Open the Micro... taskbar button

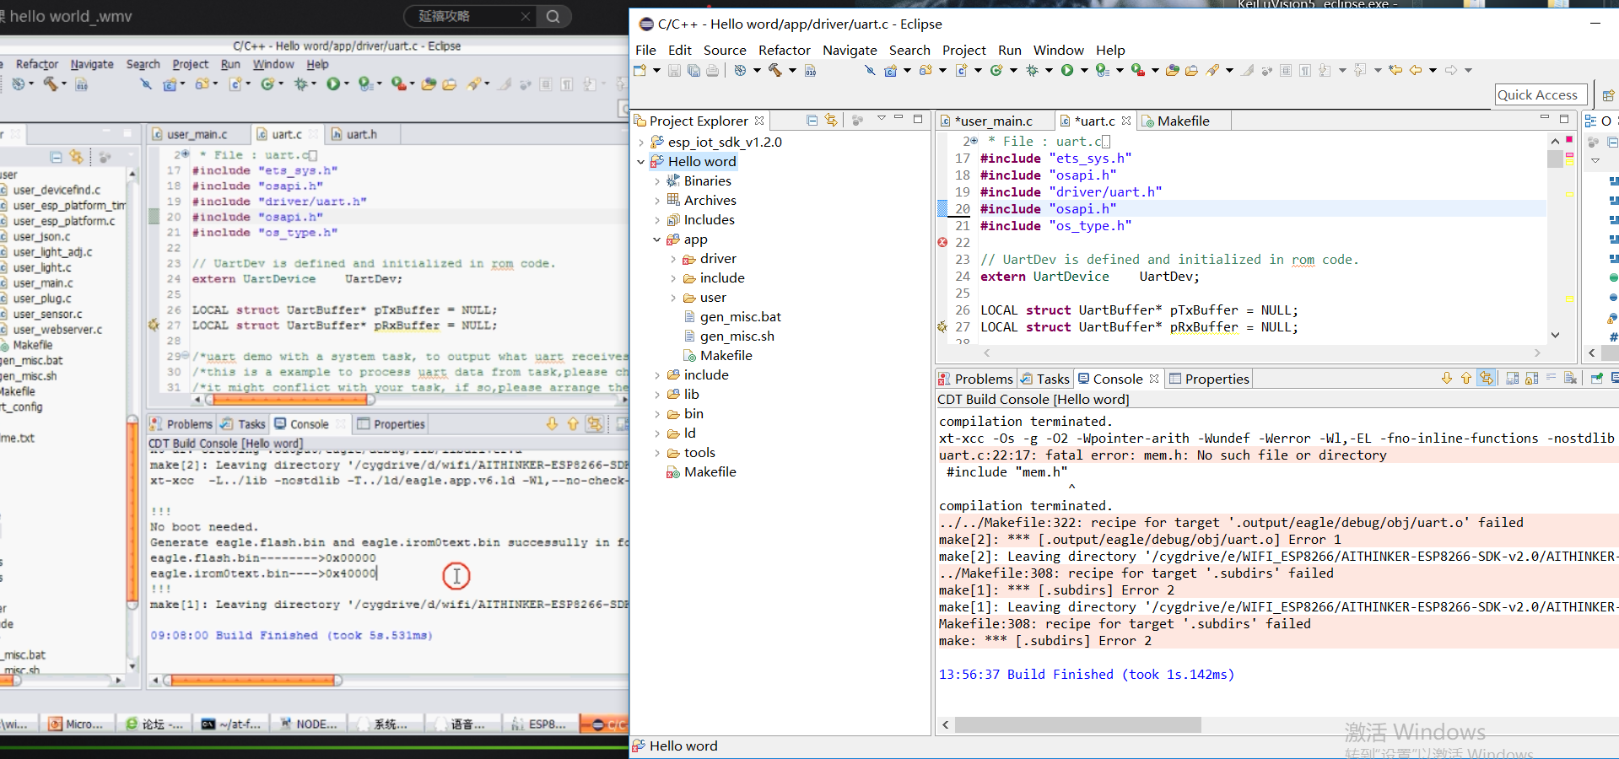pyautogui.click(x=76, y=724)
